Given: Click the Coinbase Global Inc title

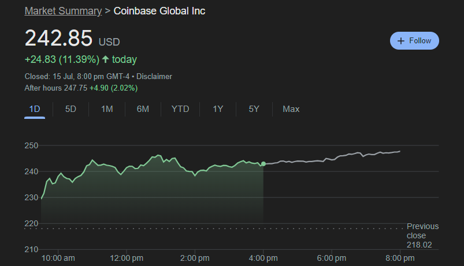Looking at the screenshot, I should [159, 11].
